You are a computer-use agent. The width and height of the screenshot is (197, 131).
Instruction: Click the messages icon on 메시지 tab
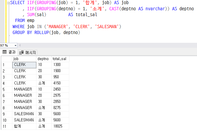(21, 52)
